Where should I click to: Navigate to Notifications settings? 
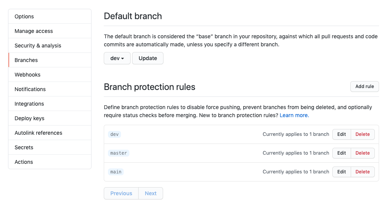30,89
